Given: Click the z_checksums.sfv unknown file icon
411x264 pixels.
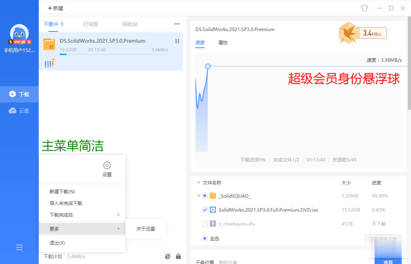Looking at the screenshot, I should click(213, 223).
